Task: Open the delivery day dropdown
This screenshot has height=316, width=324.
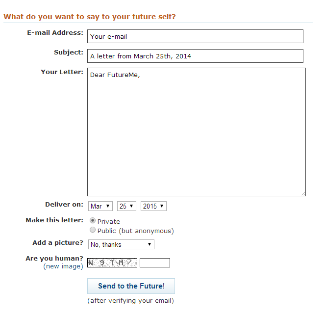Action: 126,206
